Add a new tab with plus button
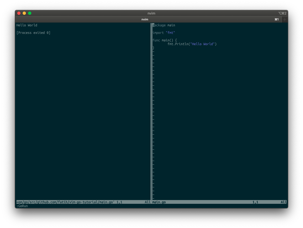Viewport: 303px width, 228px height. point(285,19)
